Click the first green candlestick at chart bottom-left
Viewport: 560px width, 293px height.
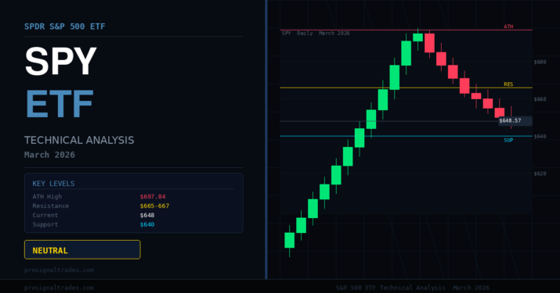pos(289,240)
